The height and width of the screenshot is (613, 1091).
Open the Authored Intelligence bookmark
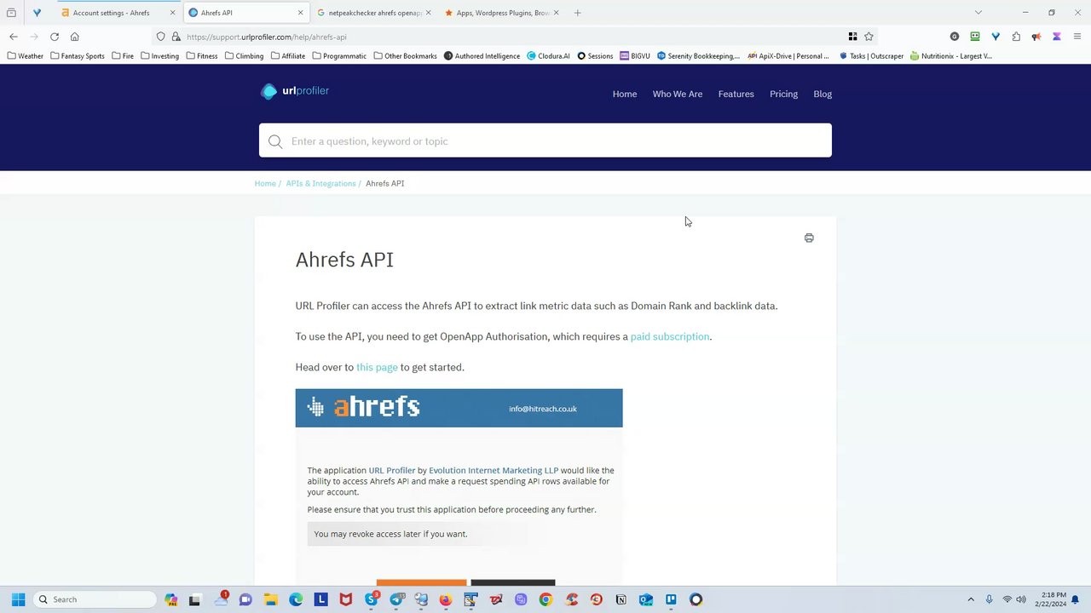pyautogui.click(x=482, y=56)
